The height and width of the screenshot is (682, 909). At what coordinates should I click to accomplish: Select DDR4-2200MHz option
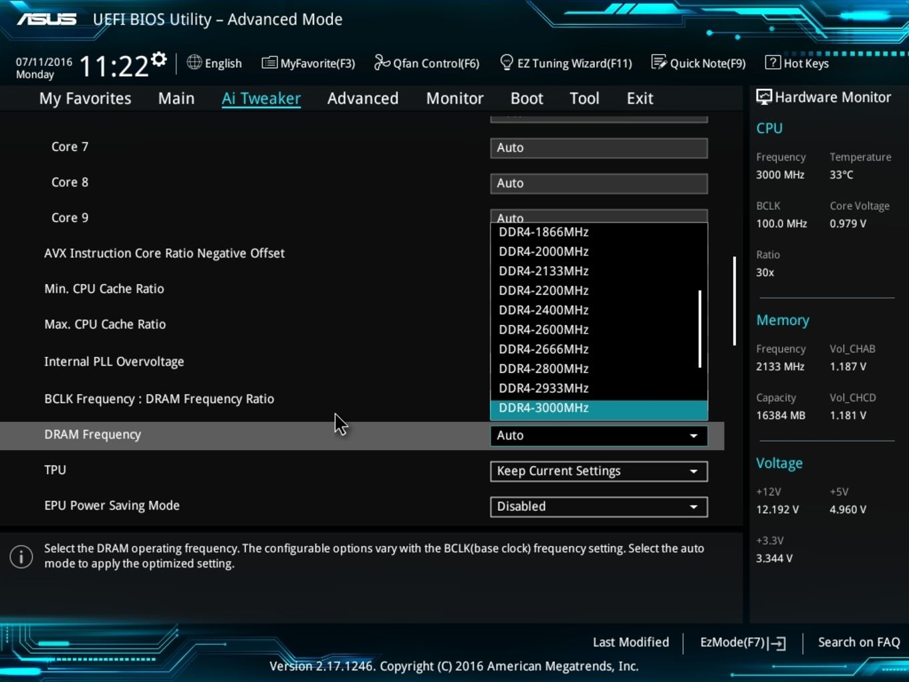(598, 290)
